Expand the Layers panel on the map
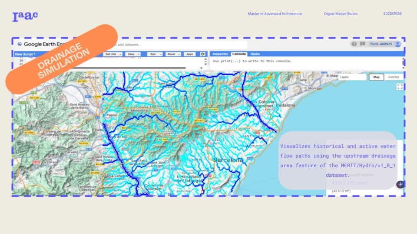The height and width of the screenshot is (234, 417). pyautogui.click(x=352, y=77)
